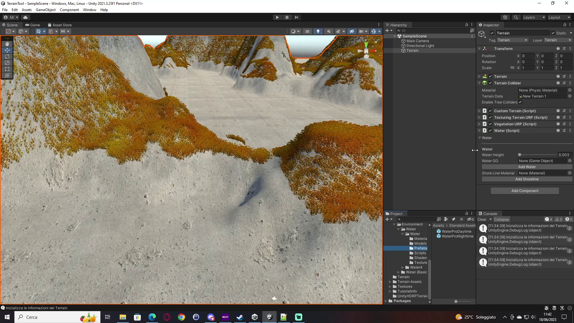Select the Rotate tool
This screenshot has width=574, height=323.
pos(7,57)
